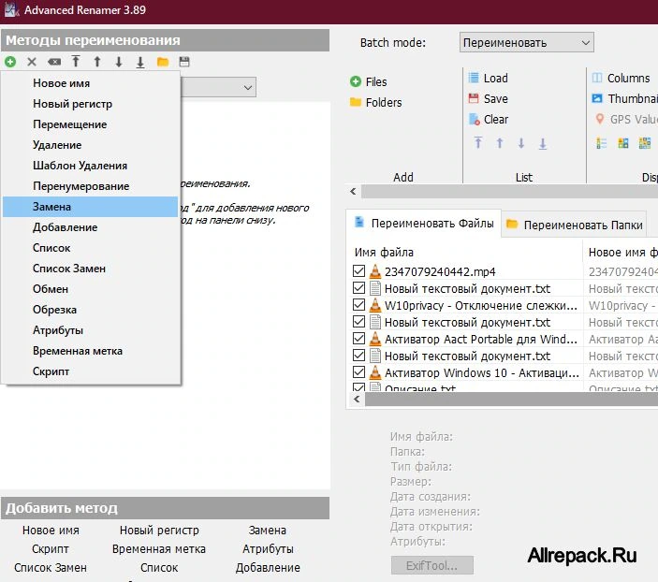Click the clear all methods icon

(x=54, y=62)
